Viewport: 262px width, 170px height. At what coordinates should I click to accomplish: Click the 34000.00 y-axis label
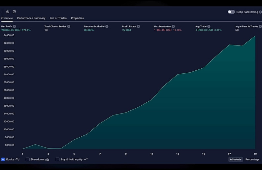point(9,35)
